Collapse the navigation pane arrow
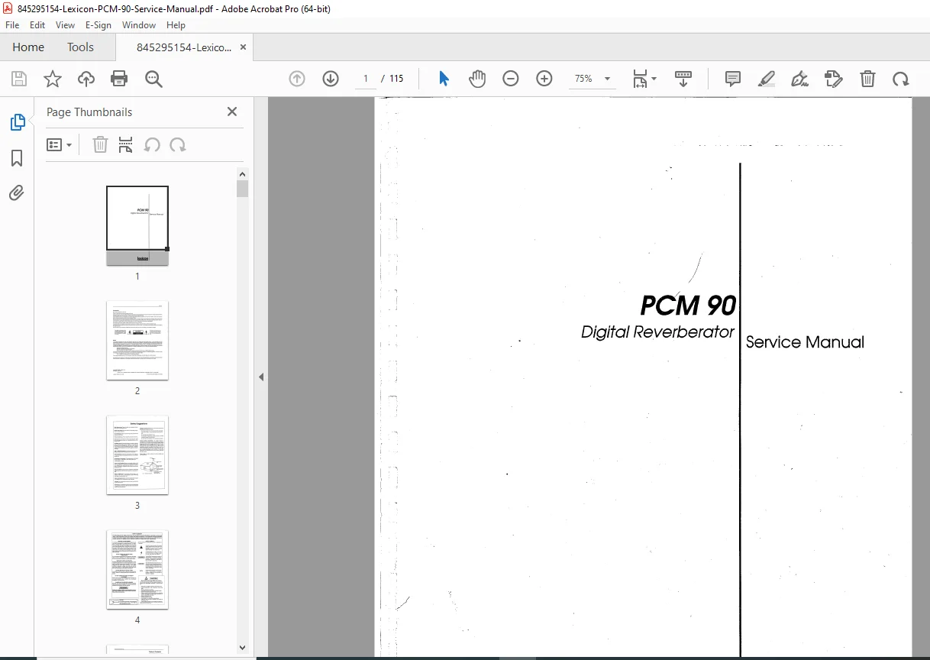This screenshot has height=660, width=930. point(261,377)
